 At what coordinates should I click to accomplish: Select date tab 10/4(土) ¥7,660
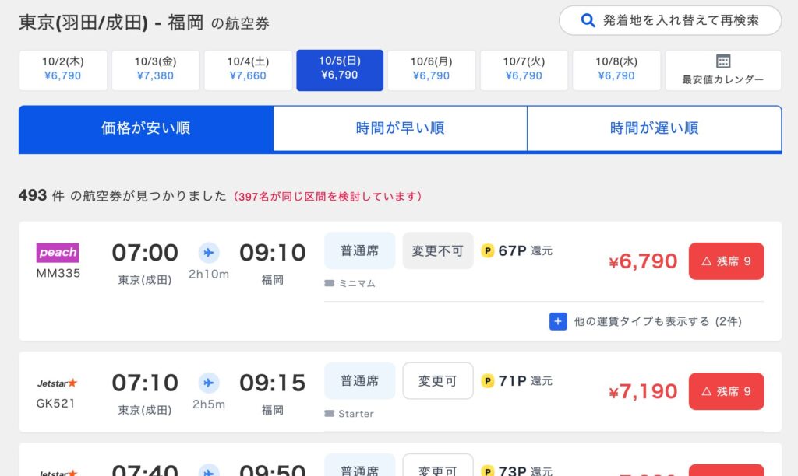coord(248,70)
